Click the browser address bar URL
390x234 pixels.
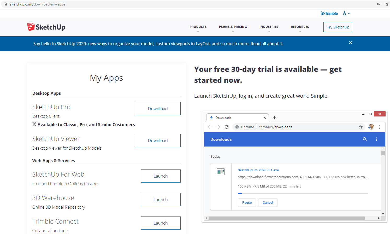coord(38,4)
